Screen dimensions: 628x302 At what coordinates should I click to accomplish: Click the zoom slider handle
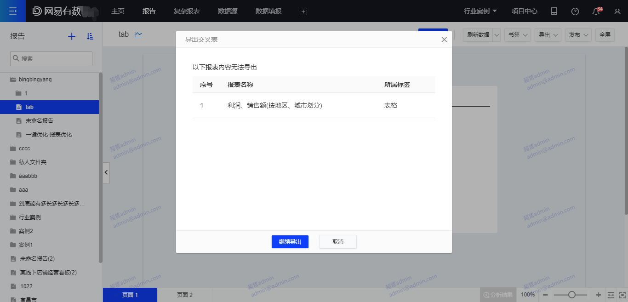click(572, 295)
